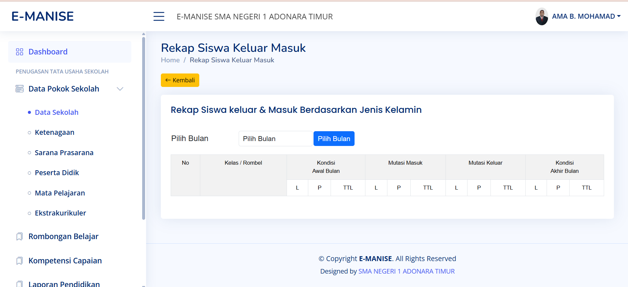Open Peserta Didik menu item
Viewport: 628px width, 287px height.
(57, 173)
